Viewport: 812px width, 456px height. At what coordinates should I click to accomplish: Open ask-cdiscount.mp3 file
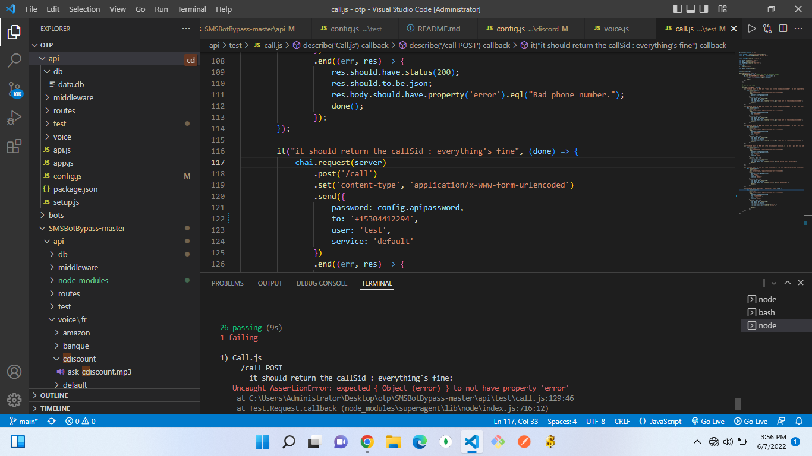click(99, 372)
